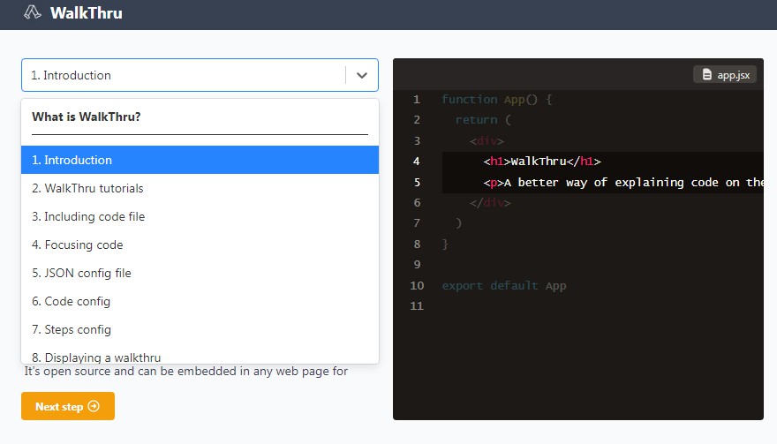Click the file icon beside app.jsx
The height and width of the screenshot is (444, 777).
point(706,75)
